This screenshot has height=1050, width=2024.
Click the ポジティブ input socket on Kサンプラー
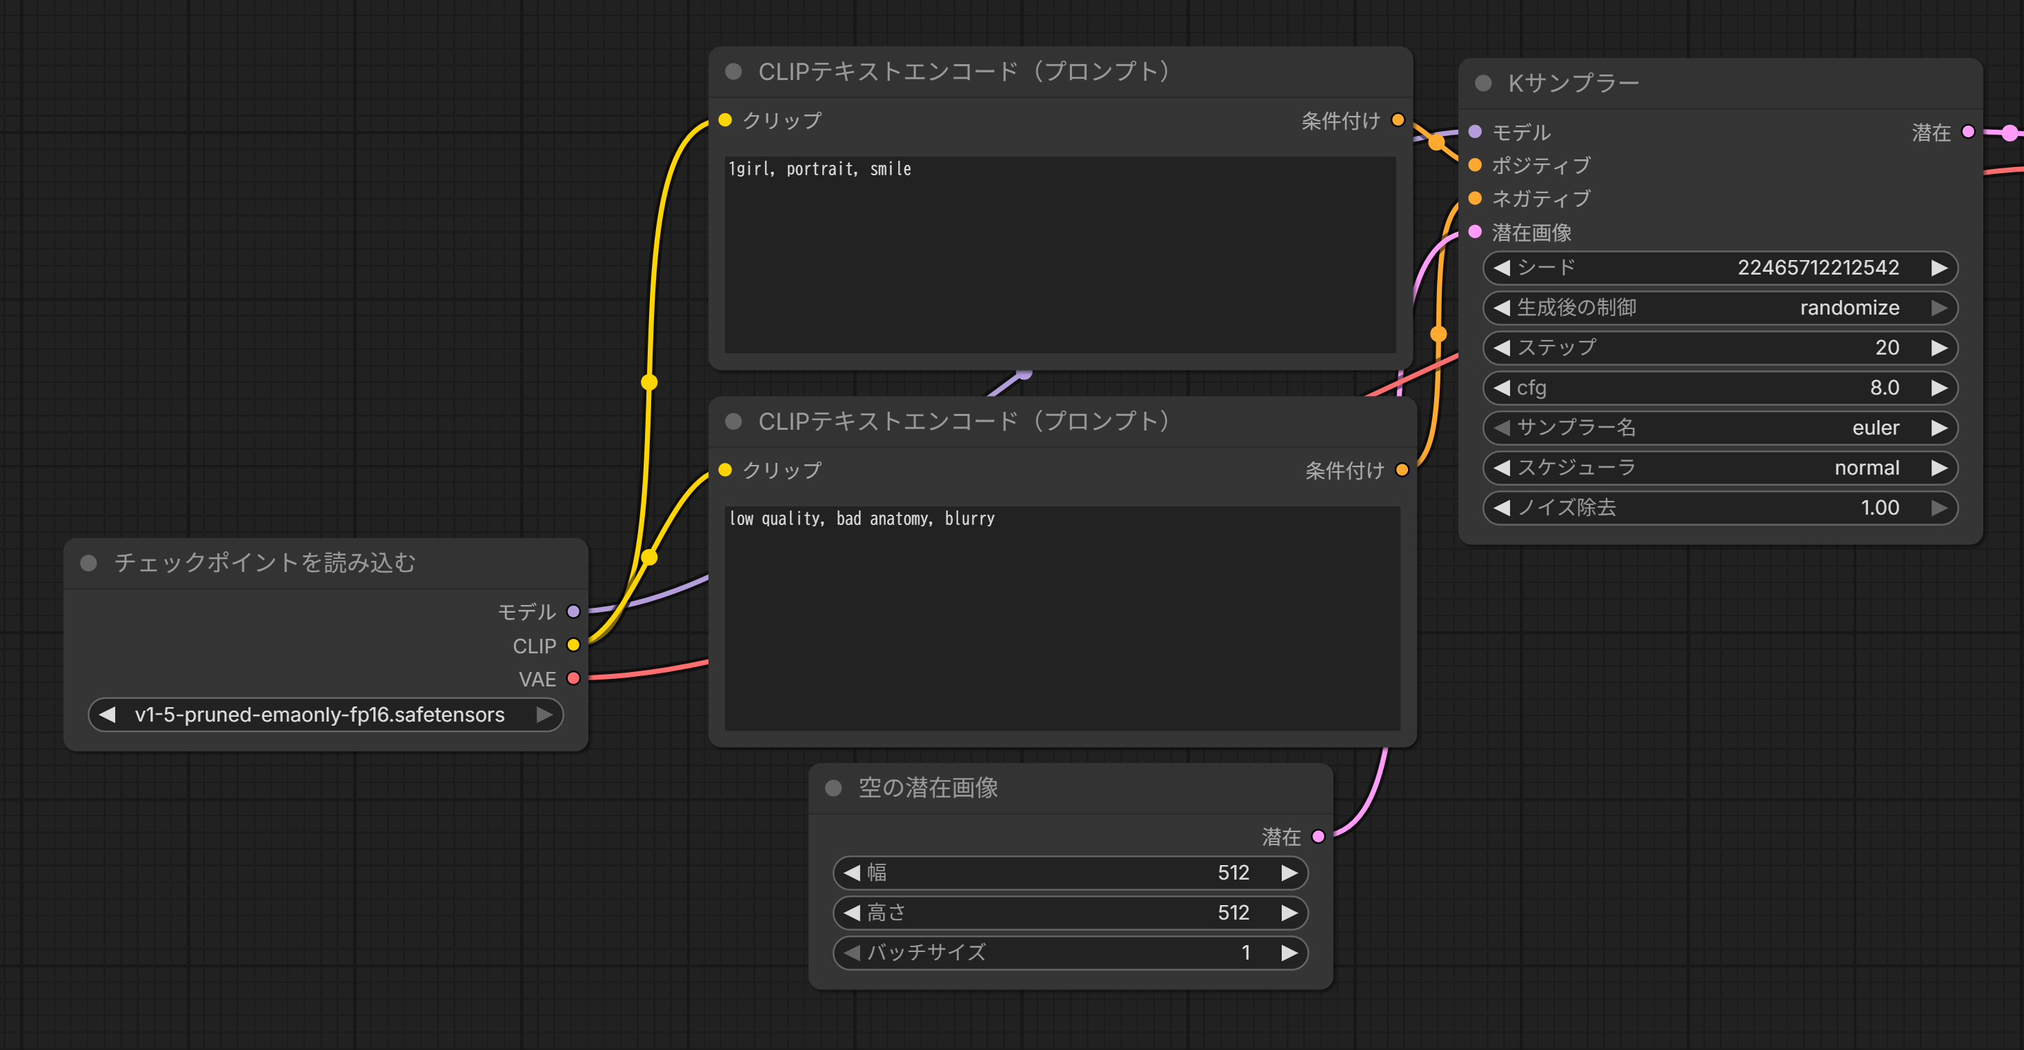coord(1475,165)
